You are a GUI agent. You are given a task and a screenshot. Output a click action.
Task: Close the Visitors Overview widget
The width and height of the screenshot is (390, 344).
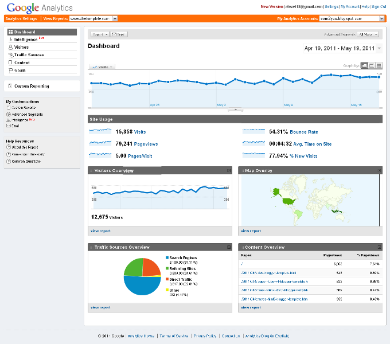(x=229, y=170)
